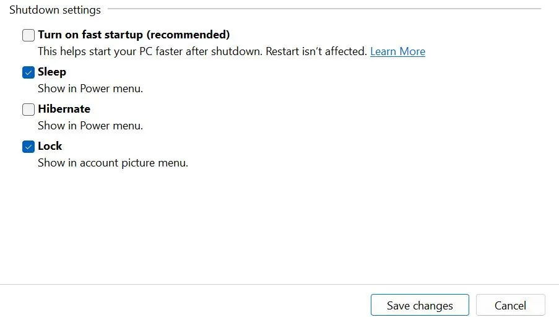Click 'Show in account picture menu' description

click(113, 163)
